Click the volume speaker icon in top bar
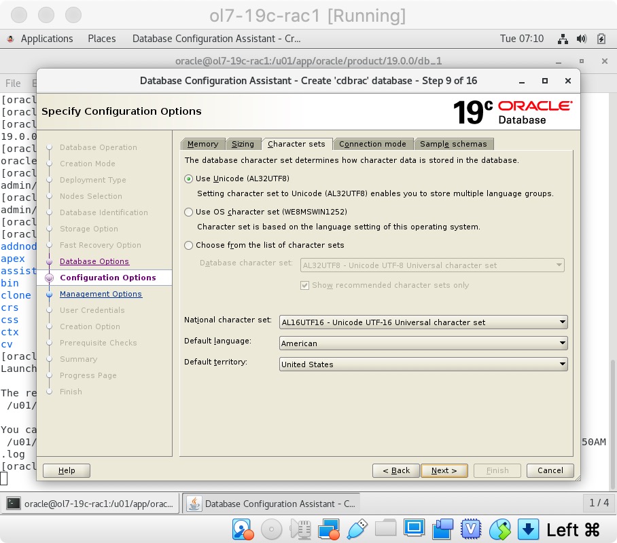This screenshot has width=617, height=543. pyautogui.click(x=582, y=39)
